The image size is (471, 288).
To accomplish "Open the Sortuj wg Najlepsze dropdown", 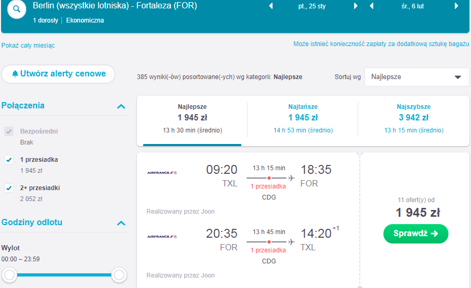I will tap(416, 77).
